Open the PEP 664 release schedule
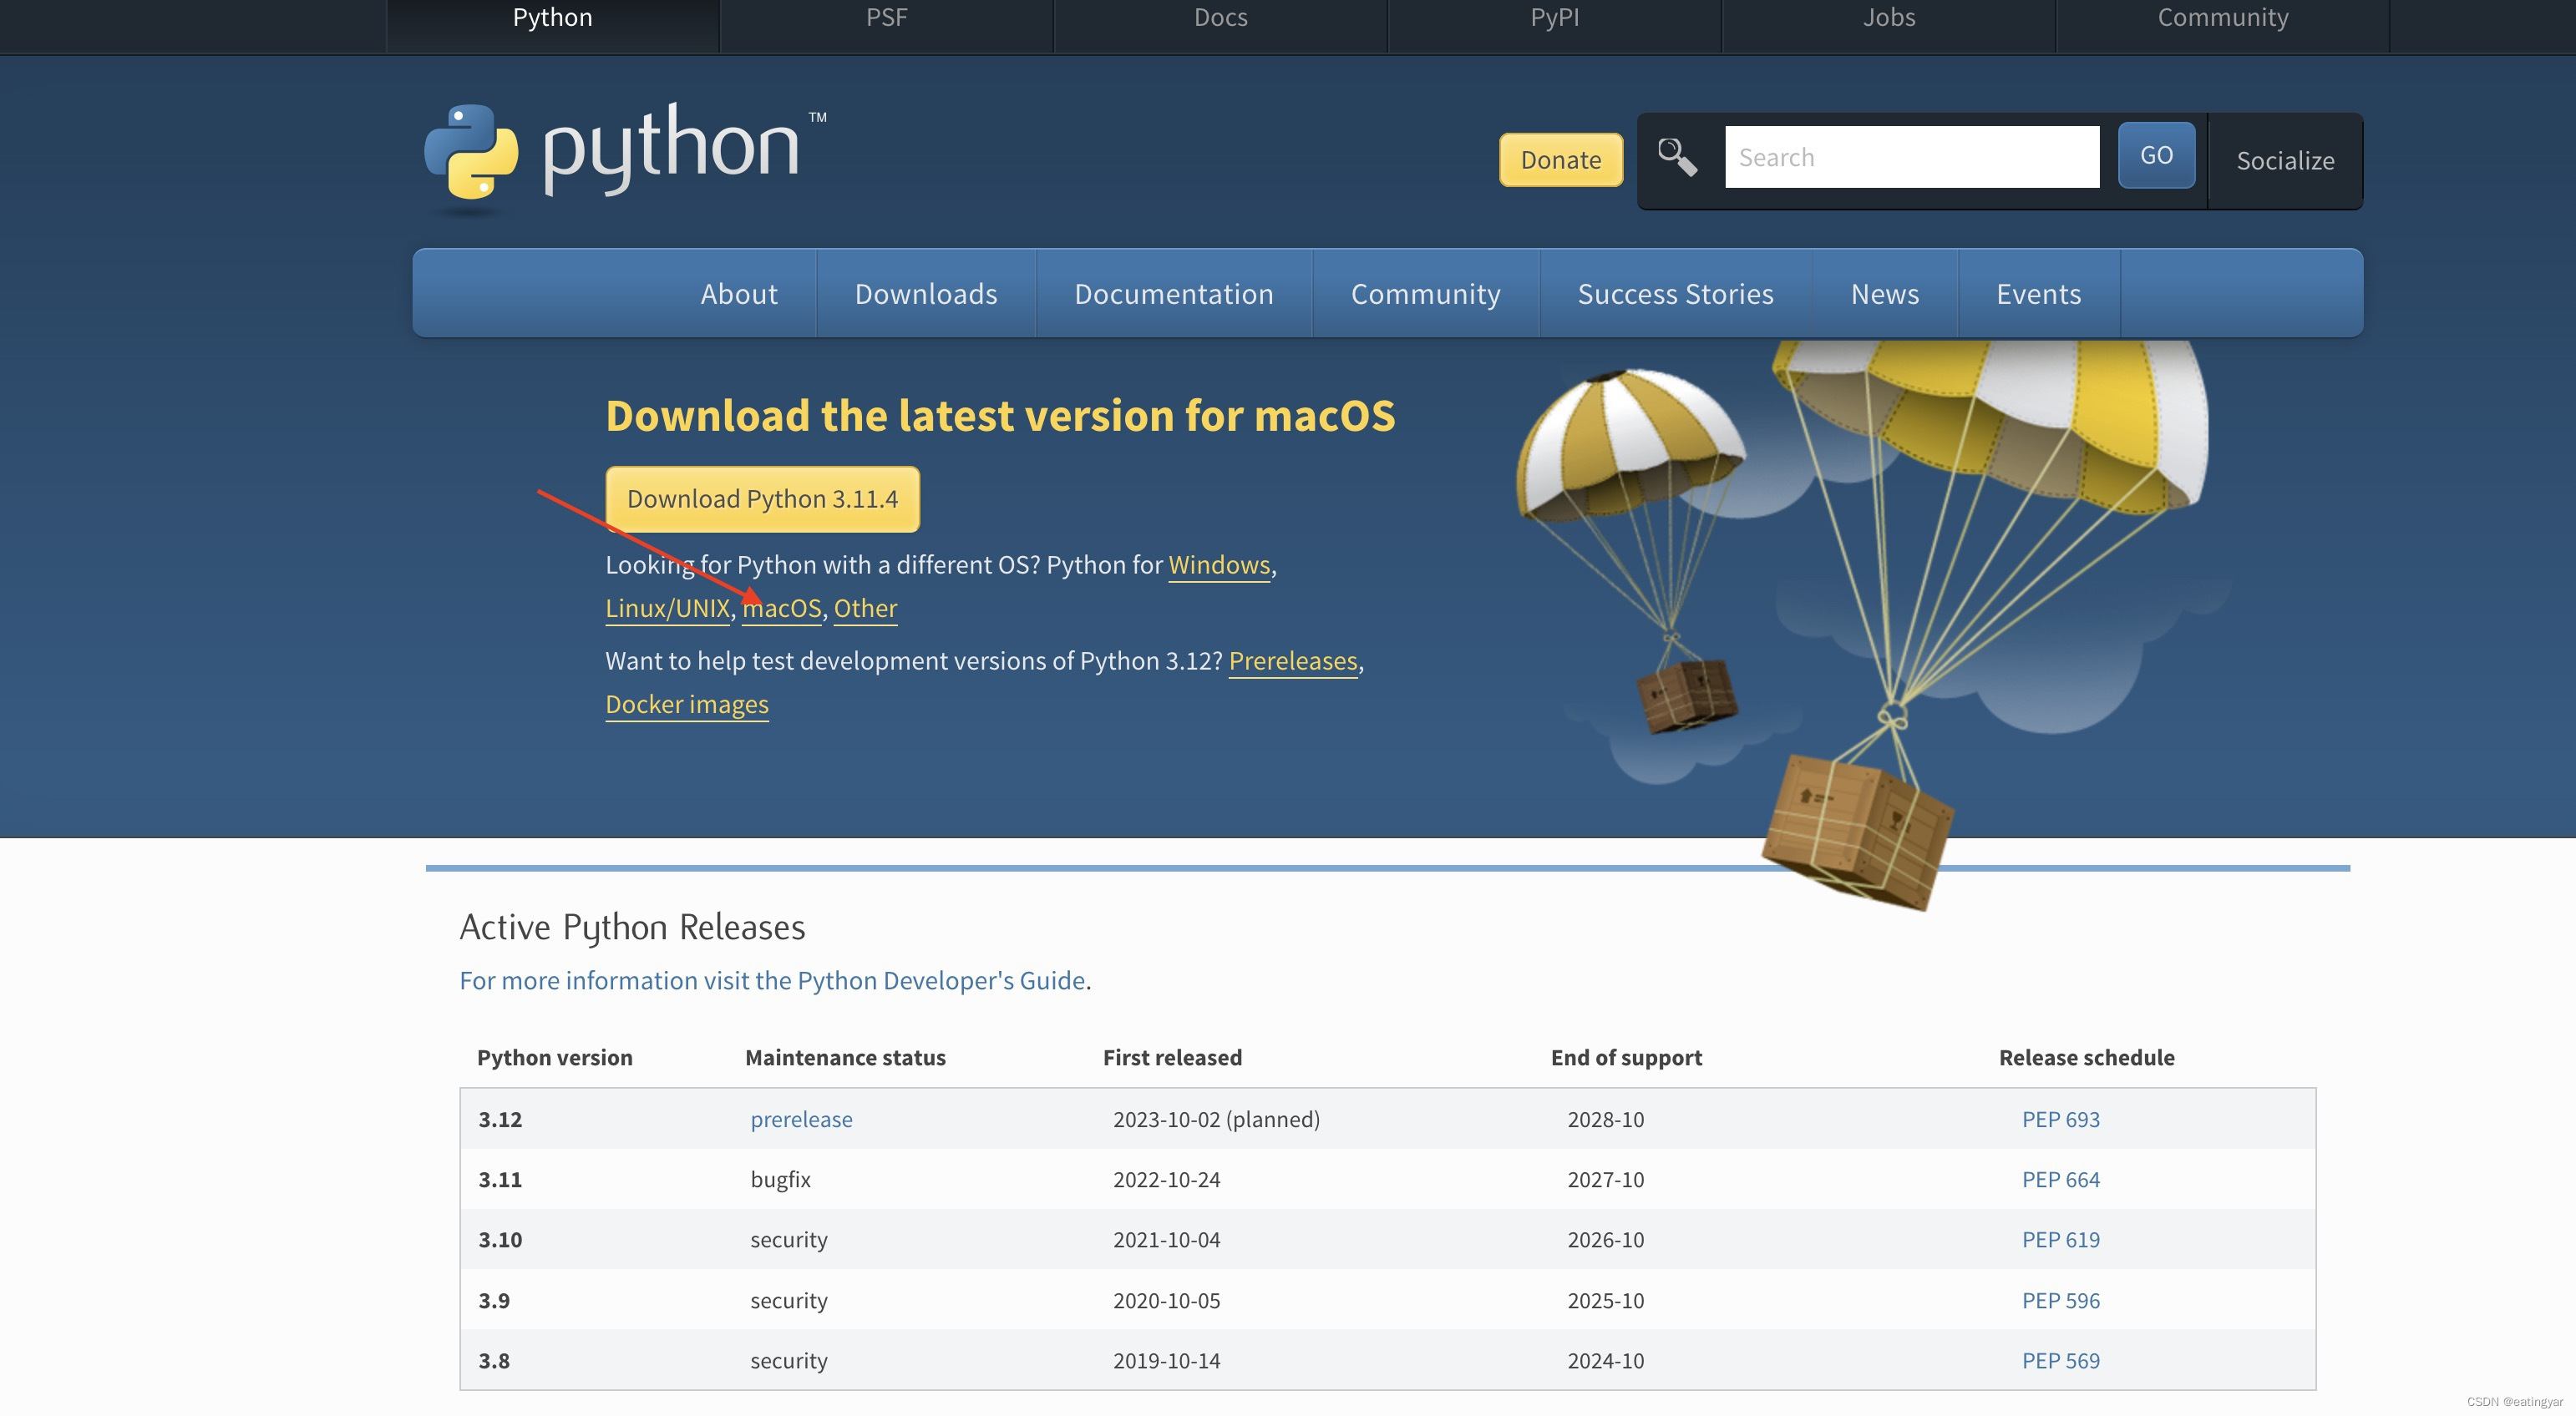 2060,1179
